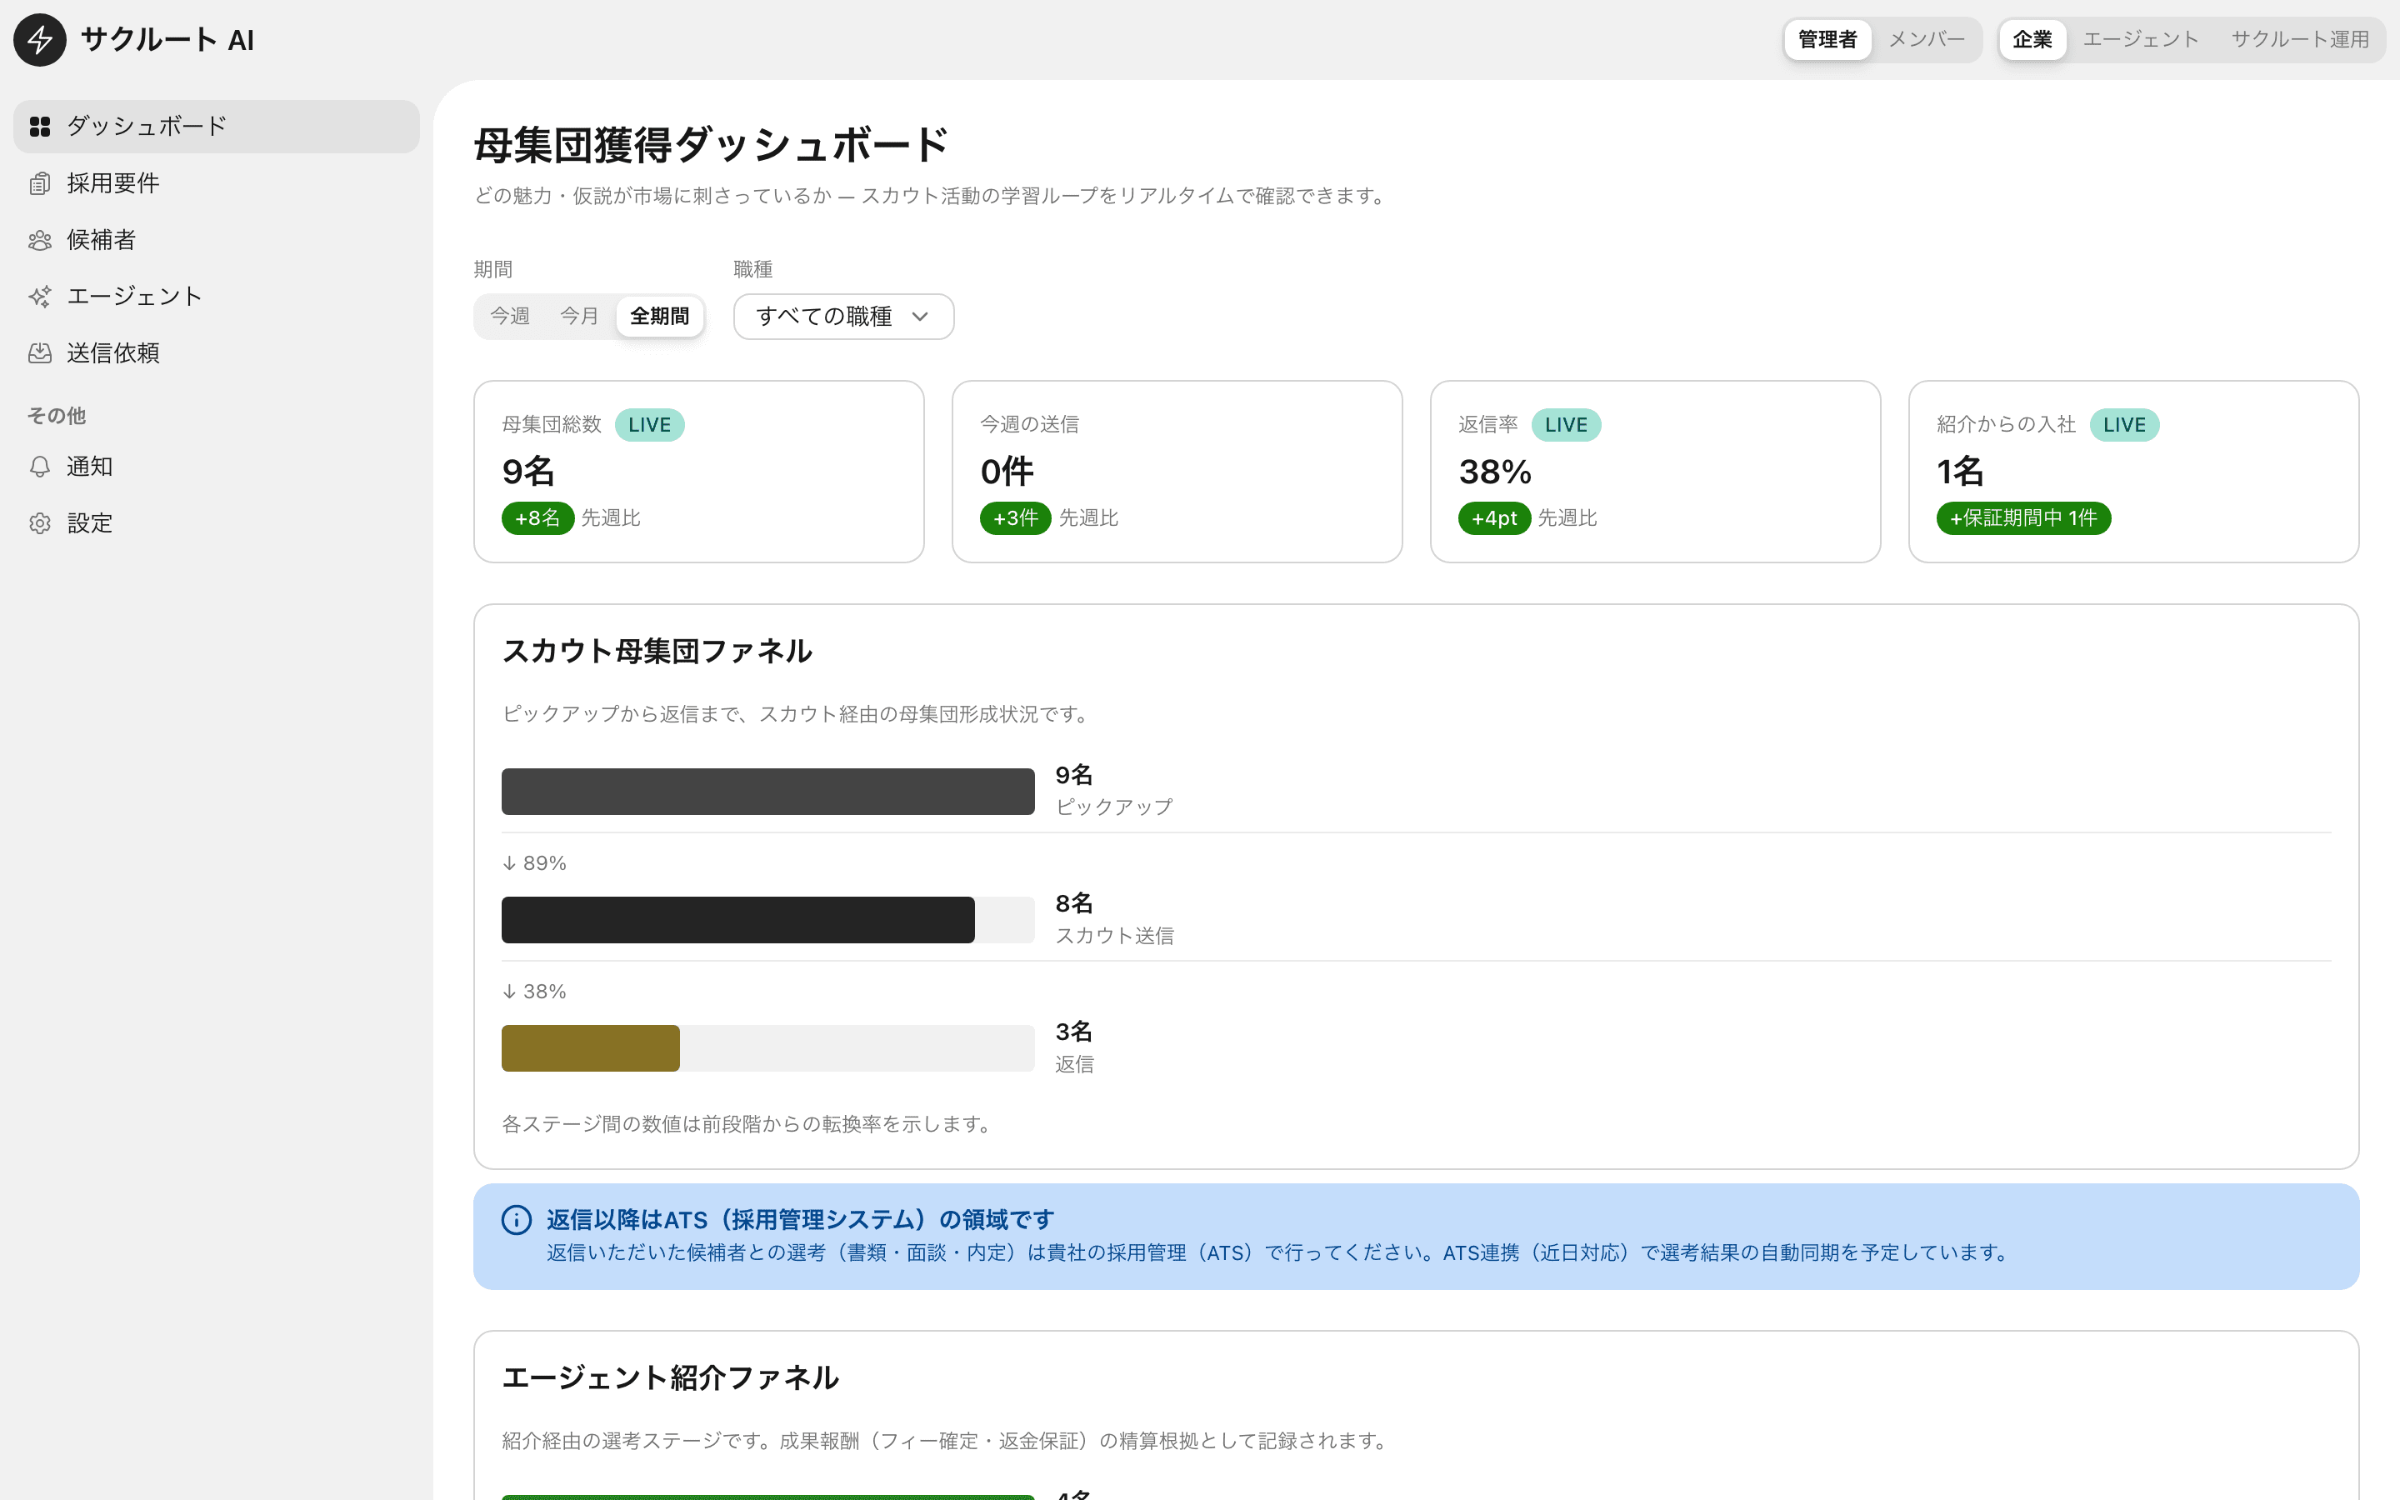Click the LIVE badge on 紹介からの入社
The width and height of the screenshot is (2400, 1500).
2123,425
